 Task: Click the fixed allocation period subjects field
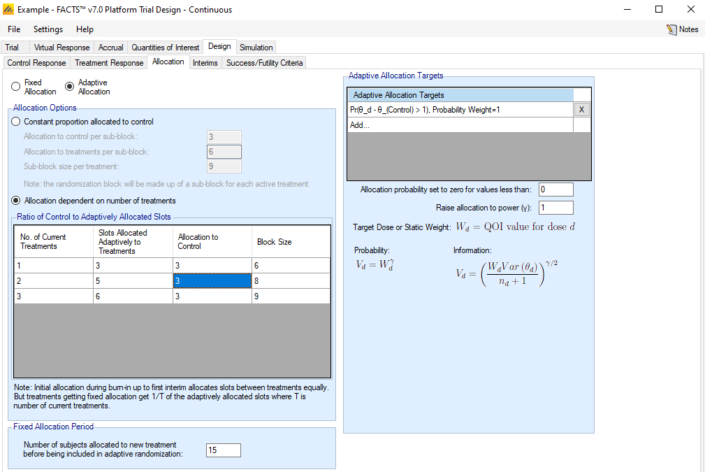click(x=223, y=450)
